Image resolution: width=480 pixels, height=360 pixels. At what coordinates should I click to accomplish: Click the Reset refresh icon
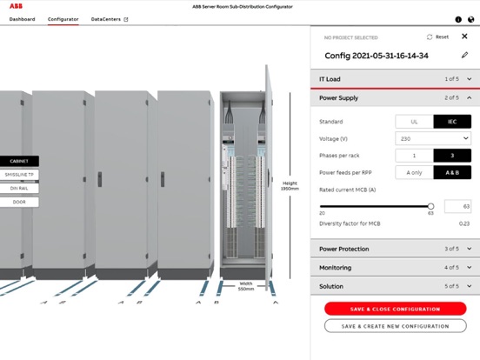point(430,37)
